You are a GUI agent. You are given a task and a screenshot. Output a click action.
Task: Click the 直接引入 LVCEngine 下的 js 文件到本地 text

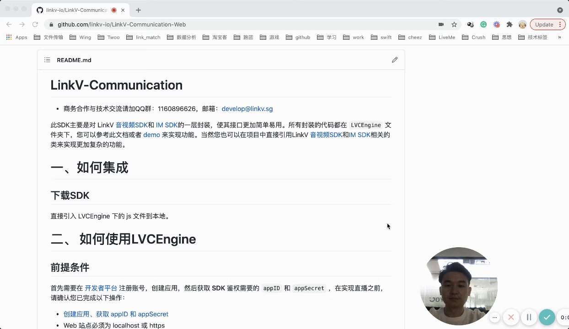pos(110,216)
